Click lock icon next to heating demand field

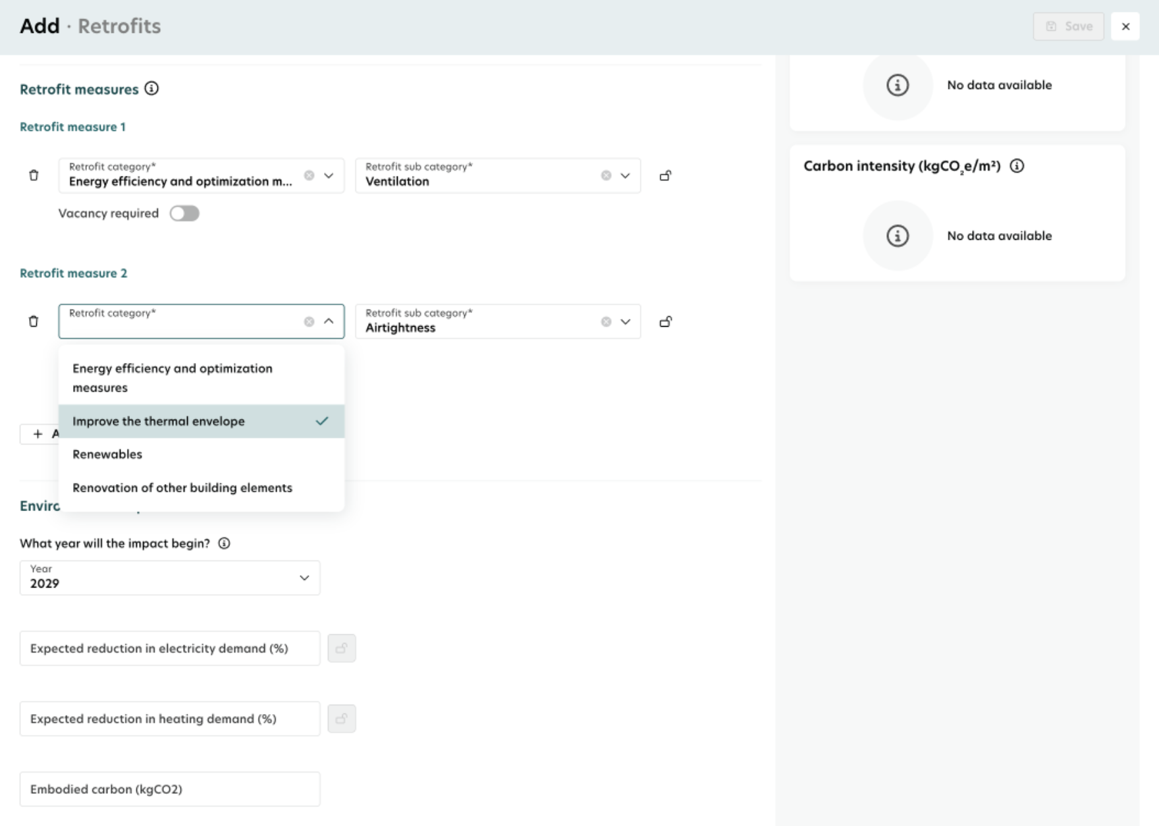(x=342, y=719)
